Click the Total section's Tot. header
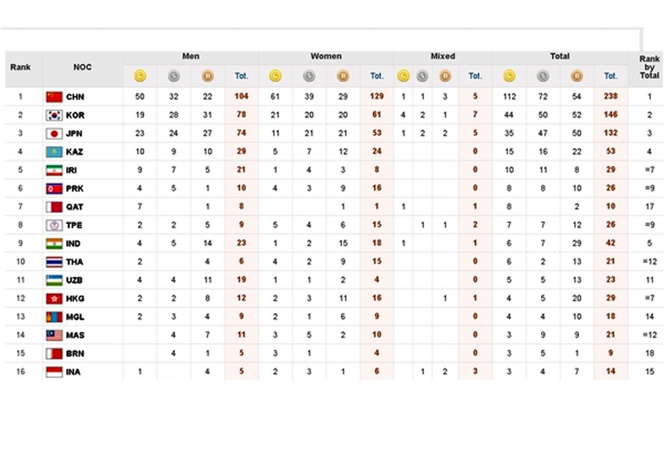This screenshot has height=463, width=664. pyautogui.click(x=611, y=76)
